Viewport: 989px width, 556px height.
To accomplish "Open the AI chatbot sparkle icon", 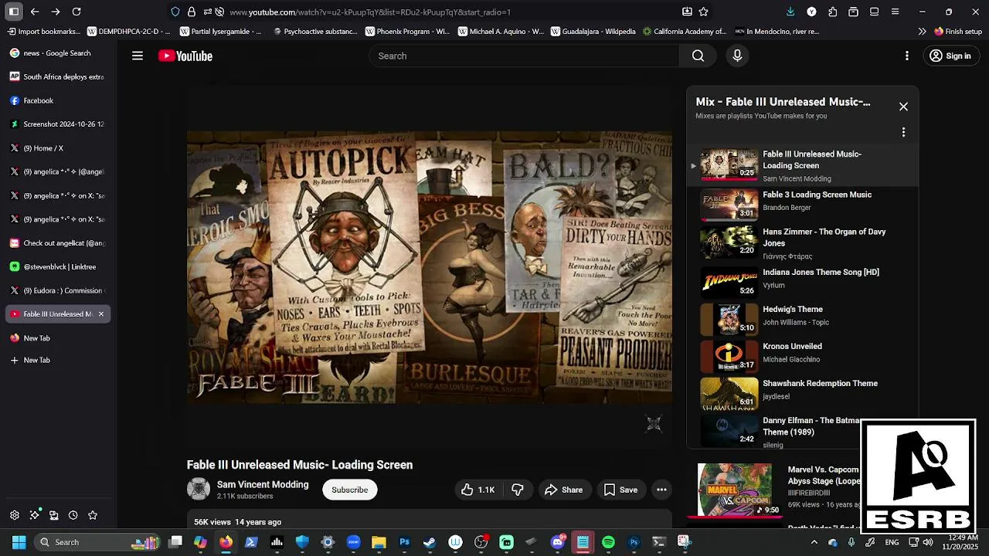I will tap(34, 515).
